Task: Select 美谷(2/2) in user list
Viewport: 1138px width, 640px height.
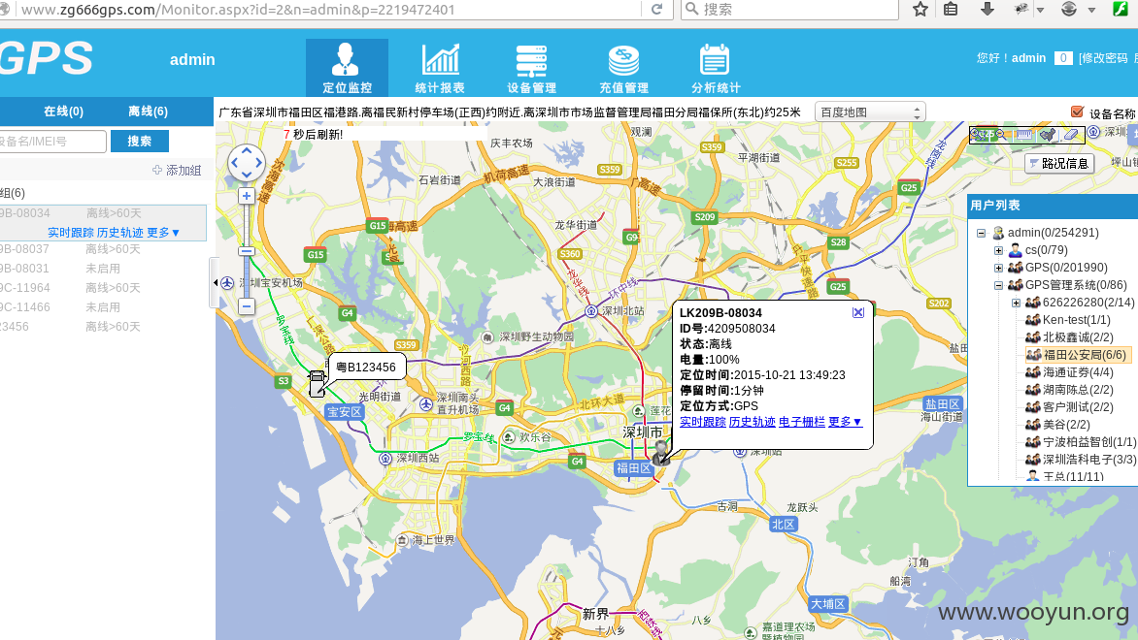Action: 1066,424
